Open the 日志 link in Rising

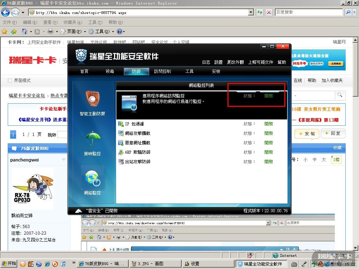tap(206, 62)
